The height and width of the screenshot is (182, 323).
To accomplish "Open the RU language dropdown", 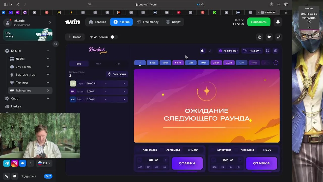I will point(44,163).
